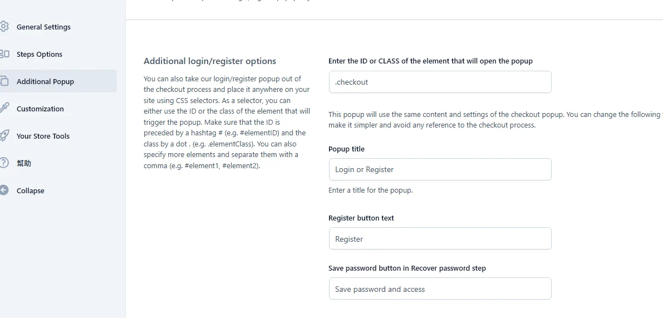Viewport: 663px width, 318px height.
Task: Click the Popup title field label
Action: [346, 149]
